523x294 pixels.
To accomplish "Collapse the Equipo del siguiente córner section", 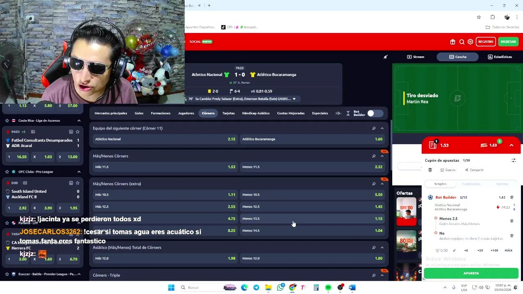I will click(382, 128).
